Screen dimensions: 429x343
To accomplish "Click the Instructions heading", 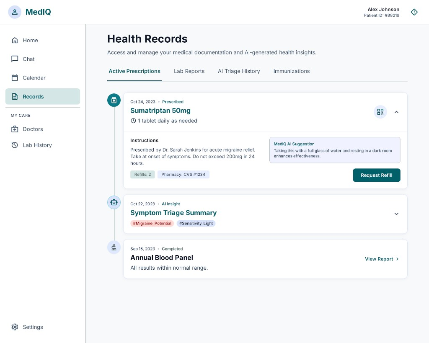I will pyautogui.click(x=144, y=141).
